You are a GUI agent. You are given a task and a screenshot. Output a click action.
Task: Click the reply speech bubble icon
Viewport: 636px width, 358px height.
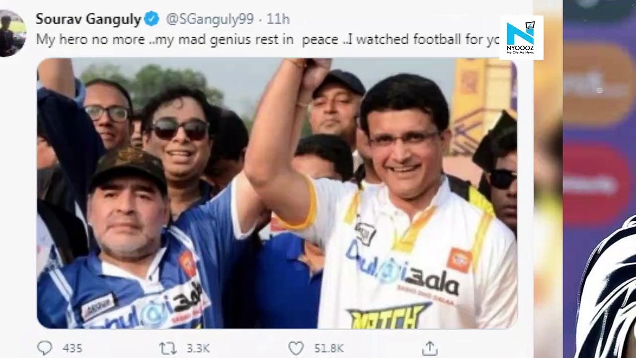(45, 348)
